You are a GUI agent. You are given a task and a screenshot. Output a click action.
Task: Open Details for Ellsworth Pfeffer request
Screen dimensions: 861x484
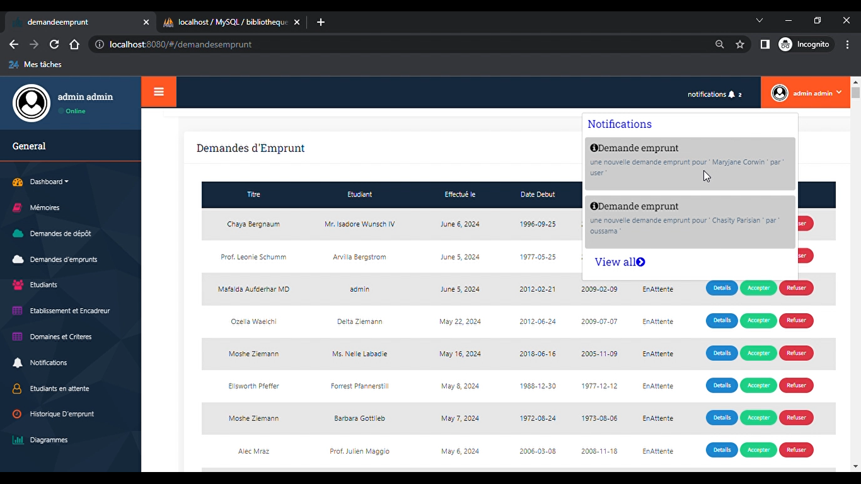pos(722,386)
